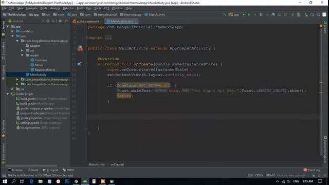Open the Build menu

[80, 8]
